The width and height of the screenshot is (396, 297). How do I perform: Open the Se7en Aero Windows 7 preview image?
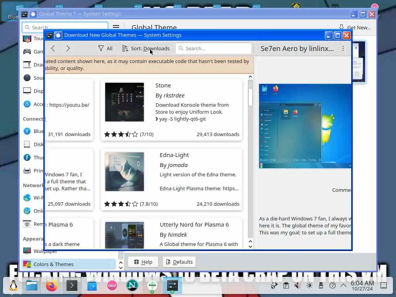pyautogui.click(x=305, y=126)
